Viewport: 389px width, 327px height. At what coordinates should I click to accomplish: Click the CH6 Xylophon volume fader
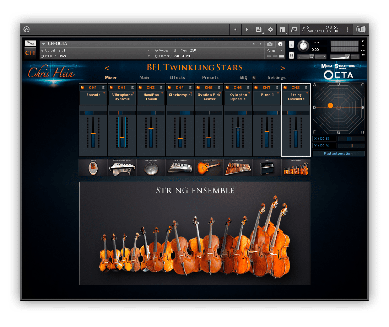coord(238,128)
